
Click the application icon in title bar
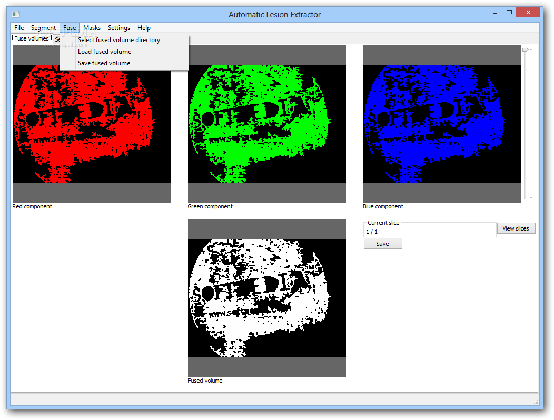(x=16, y=14)
